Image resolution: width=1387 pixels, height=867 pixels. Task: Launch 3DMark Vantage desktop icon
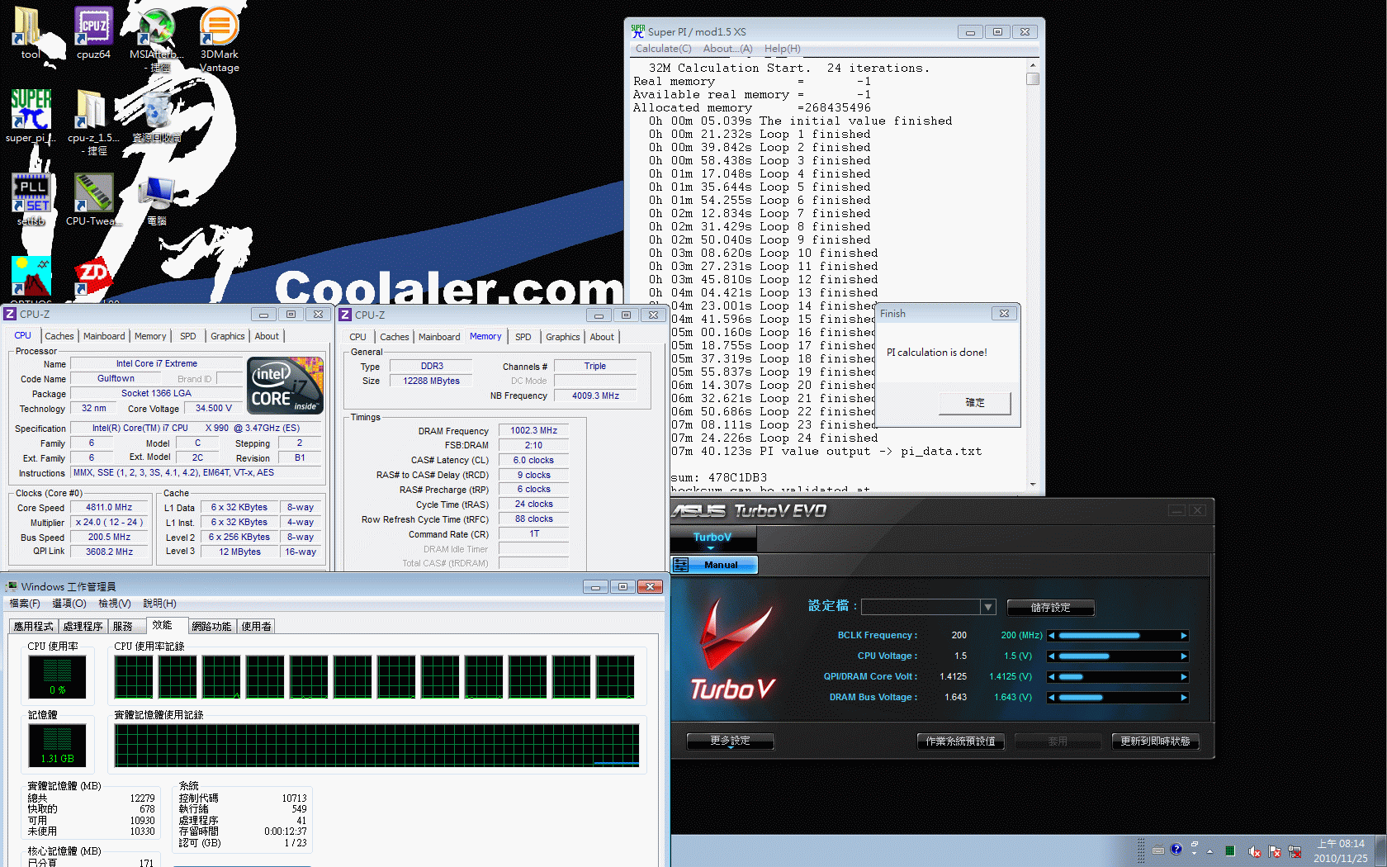(x=219, y=39)
